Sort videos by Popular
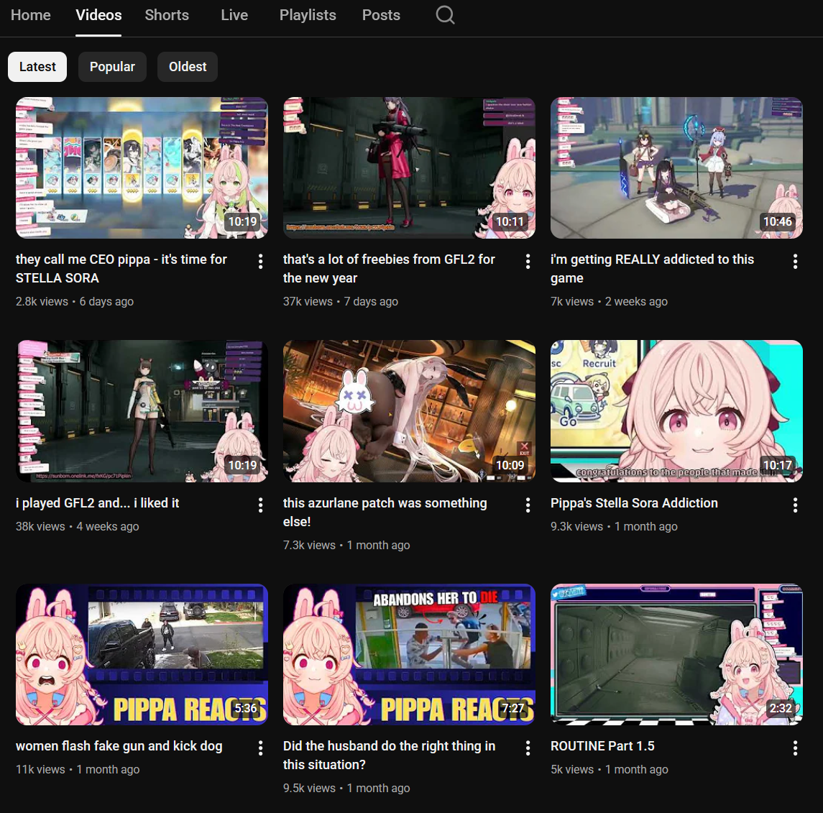Image resolution: width=823 pixels, height=813 pixels. coord(112,67)
